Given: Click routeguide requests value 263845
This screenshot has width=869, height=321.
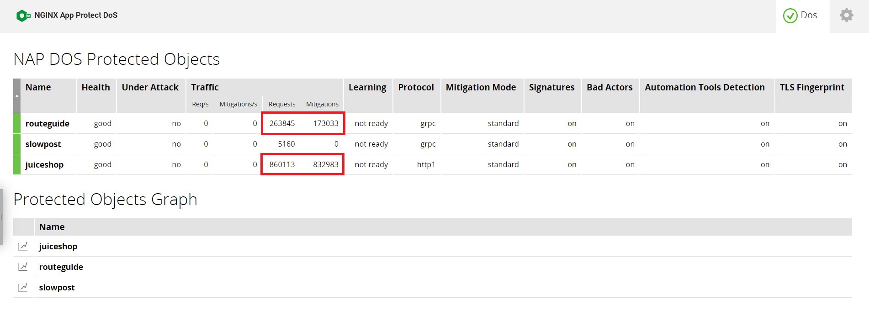Looking at the screenshot, I should click(x=282, y=123).
